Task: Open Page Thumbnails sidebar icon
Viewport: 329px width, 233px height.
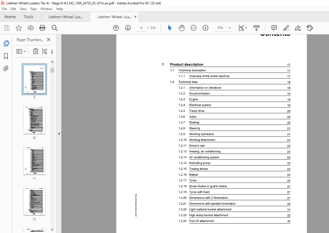Action: coord(6,43)
